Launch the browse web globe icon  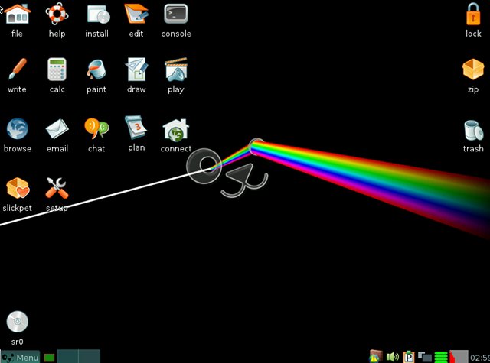point(17,128)
